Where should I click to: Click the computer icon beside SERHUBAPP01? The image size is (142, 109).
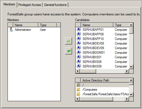[x=79, y=29]
